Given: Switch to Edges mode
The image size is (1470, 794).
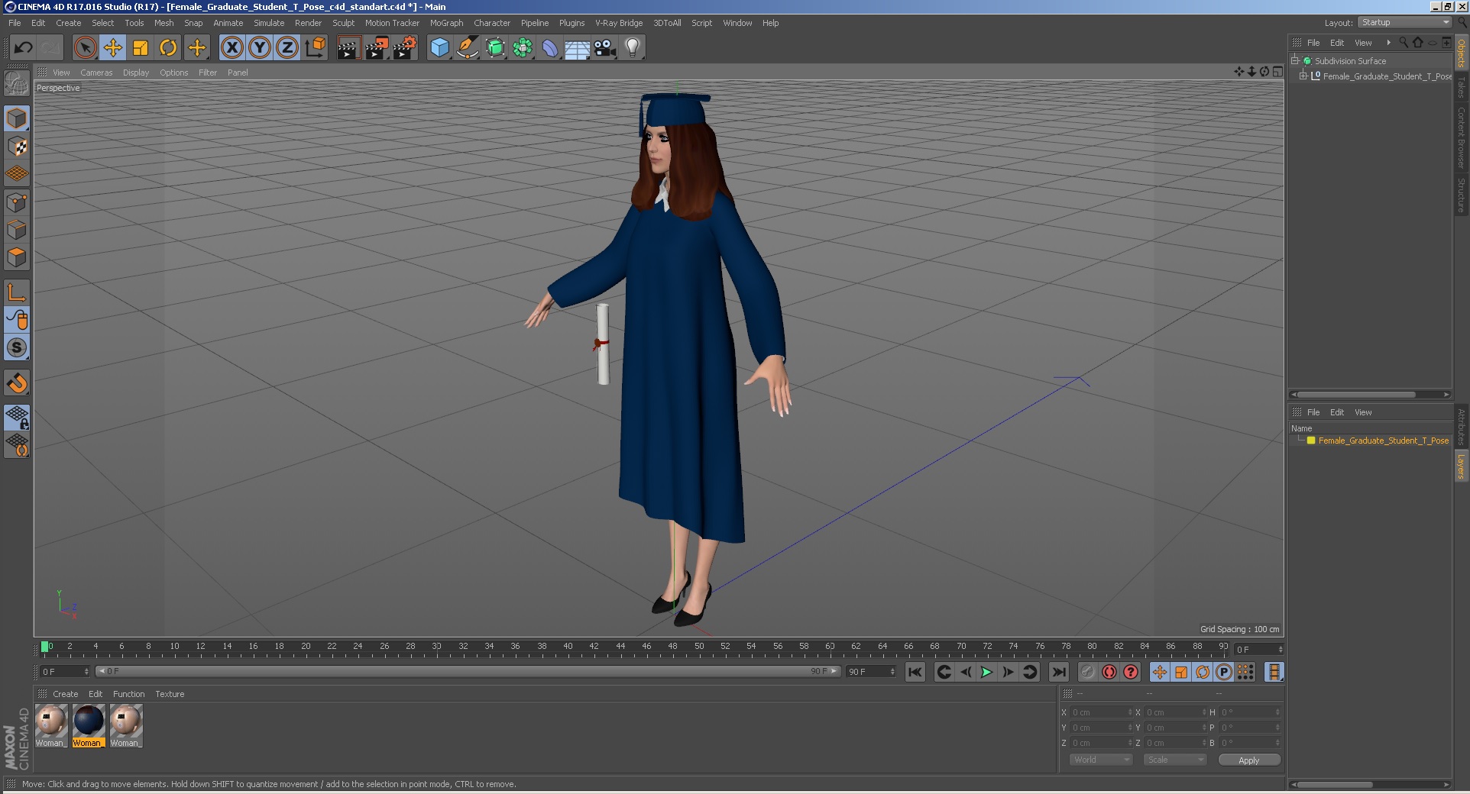Looking at the screenshot, I should (17, 230).
